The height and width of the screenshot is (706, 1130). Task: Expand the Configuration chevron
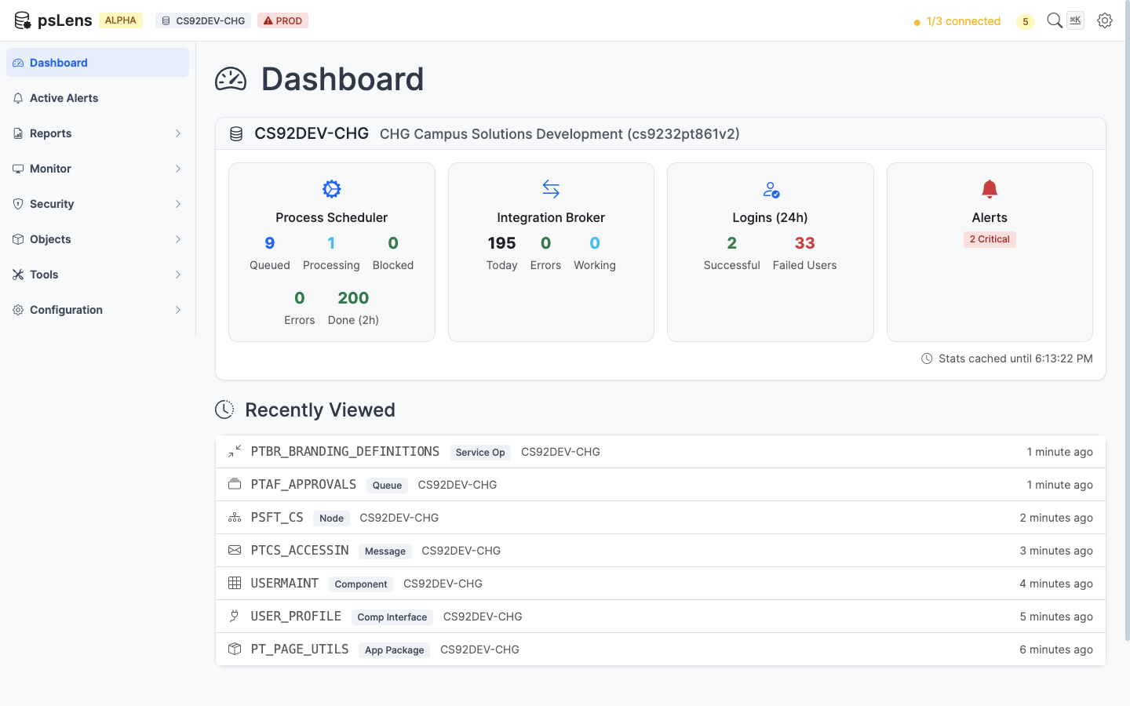[178, 310]
